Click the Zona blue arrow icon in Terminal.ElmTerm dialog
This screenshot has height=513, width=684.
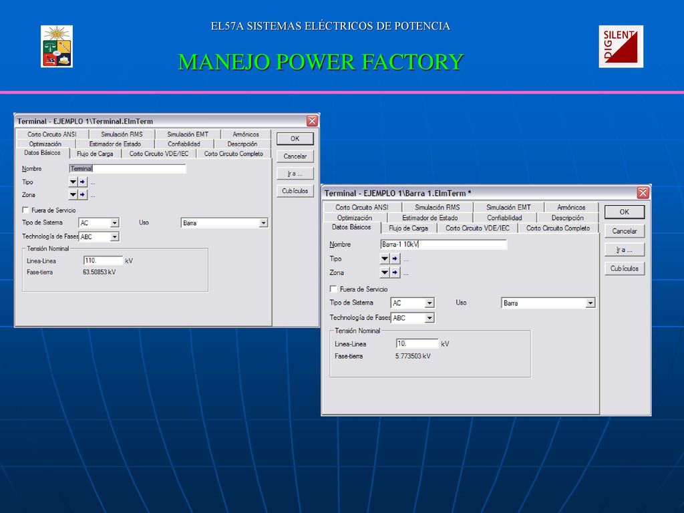click(82, 194)
